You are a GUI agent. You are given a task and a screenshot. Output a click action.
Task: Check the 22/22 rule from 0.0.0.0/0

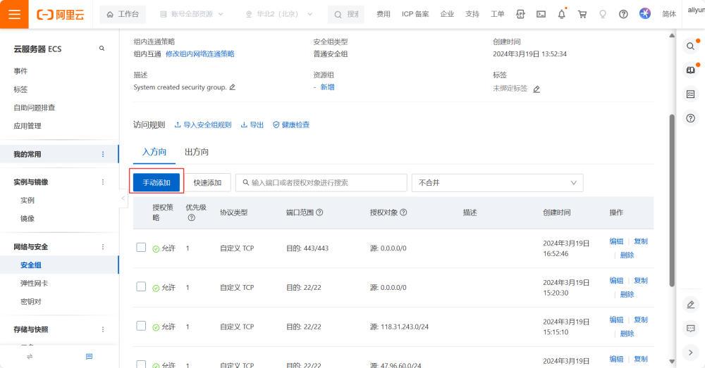pyautogui.click(x=141, y=286)
